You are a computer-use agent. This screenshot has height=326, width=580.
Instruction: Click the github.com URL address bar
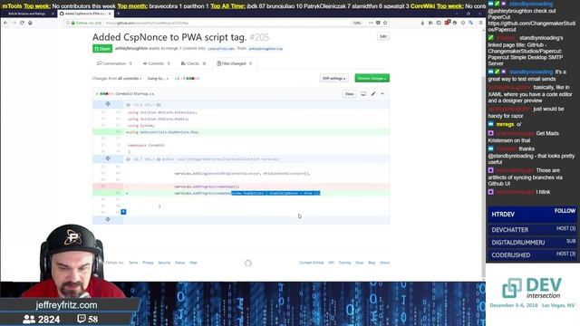226,23
